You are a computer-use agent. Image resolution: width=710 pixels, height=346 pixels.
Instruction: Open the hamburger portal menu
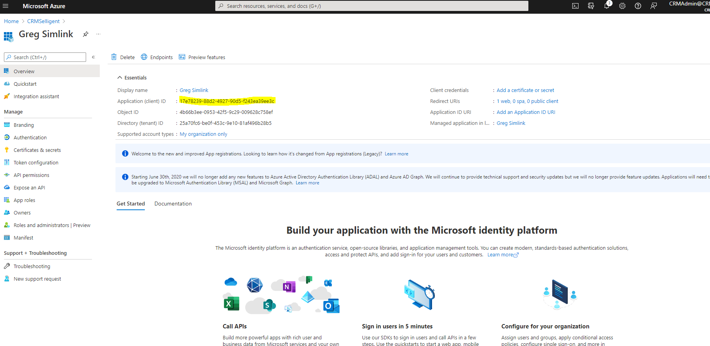[x=5, y=6]
